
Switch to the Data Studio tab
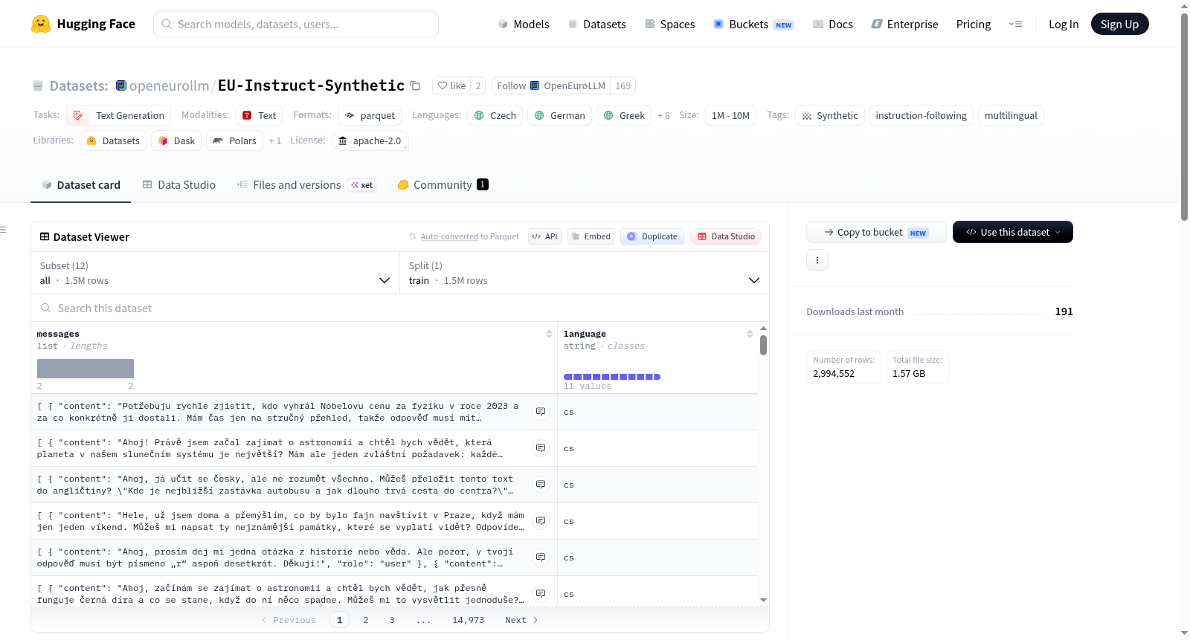[x=178, y=185]
